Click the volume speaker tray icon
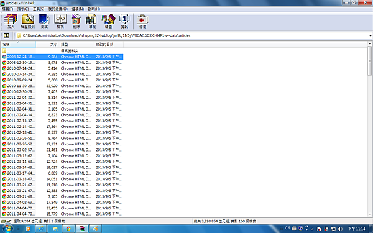Viewport: 373px width, 233px height. pos(341,229)
